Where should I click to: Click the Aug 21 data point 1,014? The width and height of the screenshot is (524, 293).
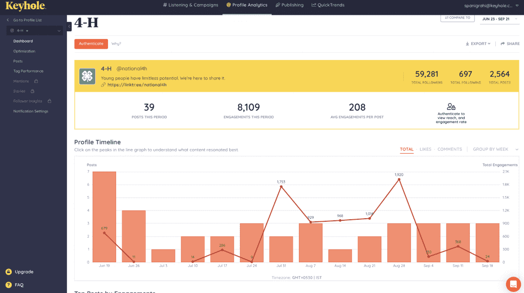pos(369,218)
